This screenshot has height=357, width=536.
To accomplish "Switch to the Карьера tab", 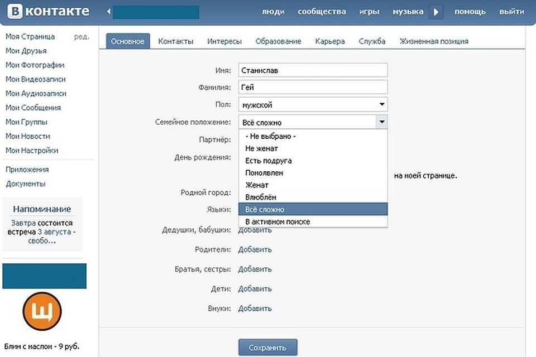I will tap(330, 41).
